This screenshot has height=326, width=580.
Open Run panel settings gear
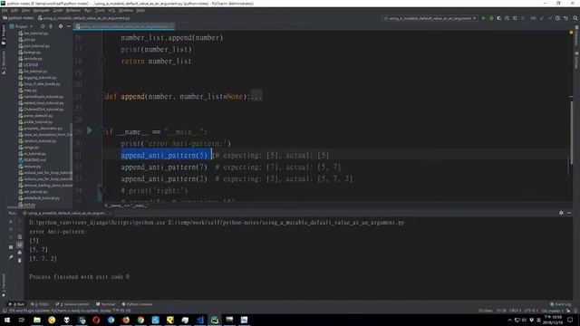point(561,213)
